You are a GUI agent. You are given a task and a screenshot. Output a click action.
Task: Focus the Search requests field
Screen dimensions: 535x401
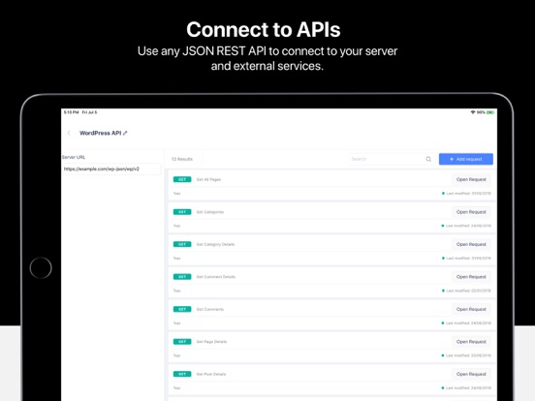coord(388,159)
